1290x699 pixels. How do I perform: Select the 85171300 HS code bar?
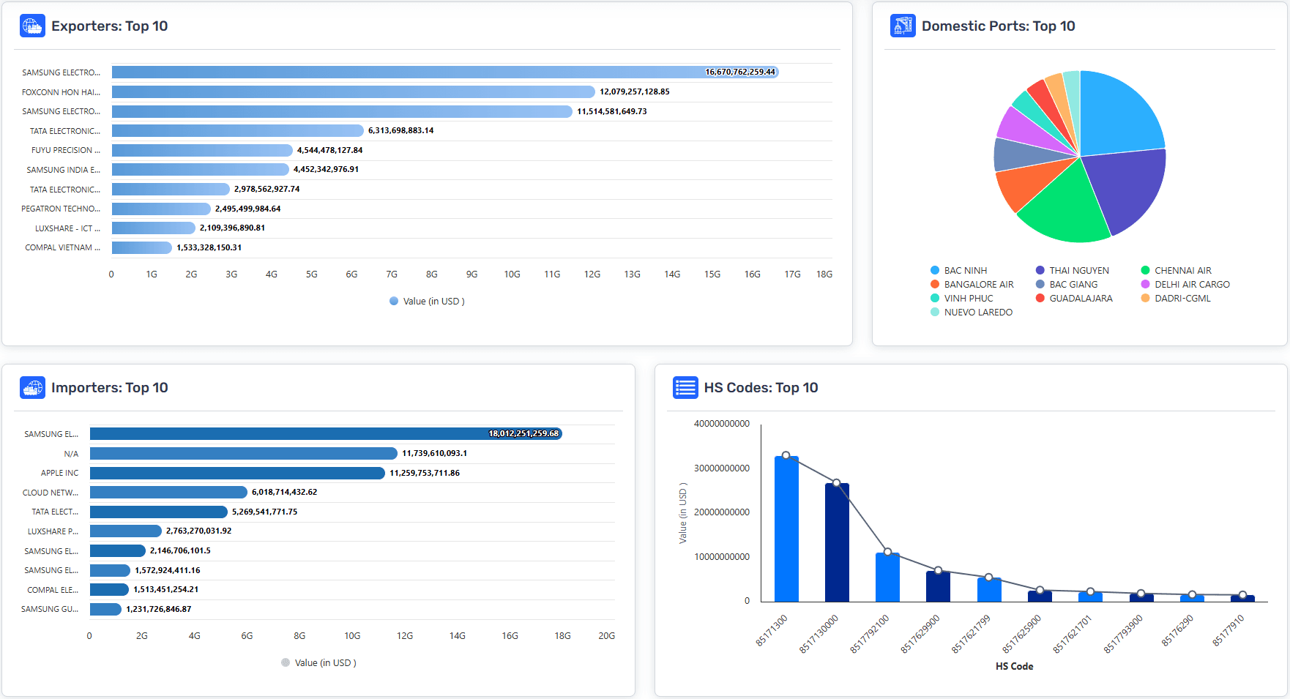(x=786, y=528)
